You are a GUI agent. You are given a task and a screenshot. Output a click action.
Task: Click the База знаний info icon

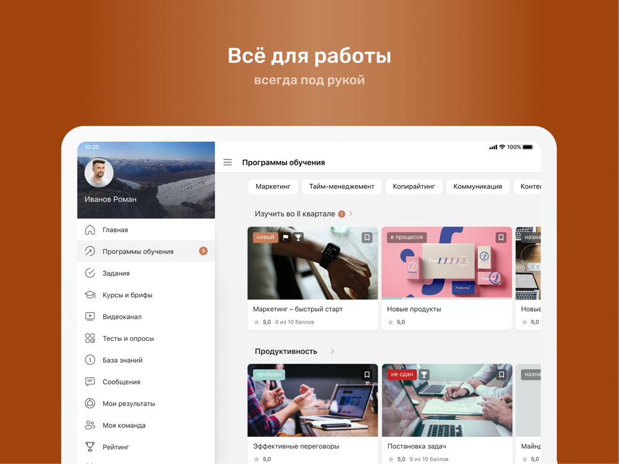pos(90,359)
